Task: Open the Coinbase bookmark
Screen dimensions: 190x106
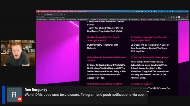Action: (53, 19)
